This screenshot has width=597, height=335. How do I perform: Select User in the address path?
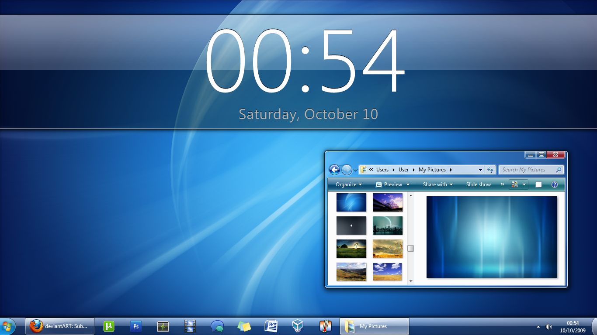[x=403, y=170]
